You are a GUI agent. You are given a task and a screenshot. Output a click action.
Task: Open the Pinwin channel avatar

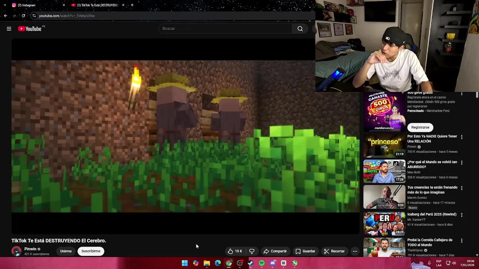click(x=16, y=251)
